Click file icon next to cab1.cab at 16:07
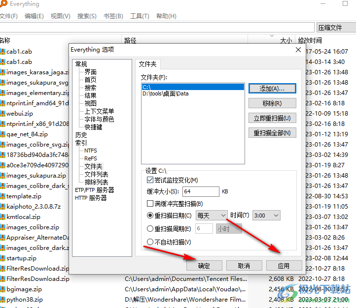Image resolution: width=356 pixels, height=308 pixels. pyautogui.click(x=2, y=51)
